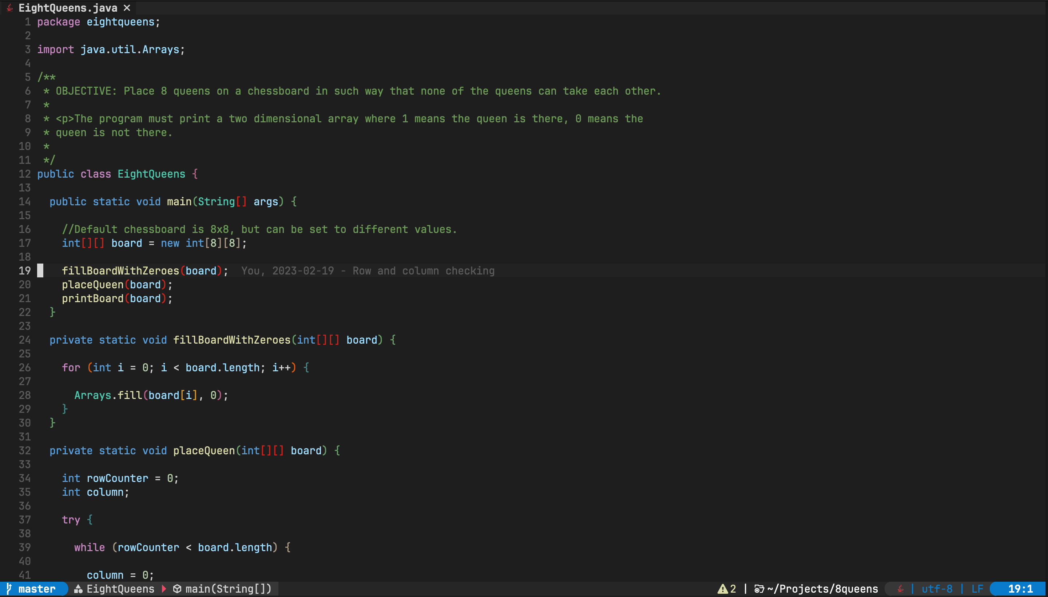Click the cube method icon before main(String[])
This screenshot has height=597, width=1048.
pyautogui.click(x=177, y=589)
